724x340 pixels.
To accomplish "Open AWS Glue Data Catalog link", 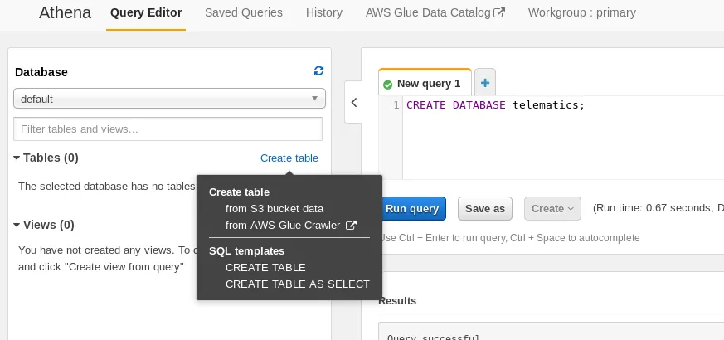I will click(435, 12).
